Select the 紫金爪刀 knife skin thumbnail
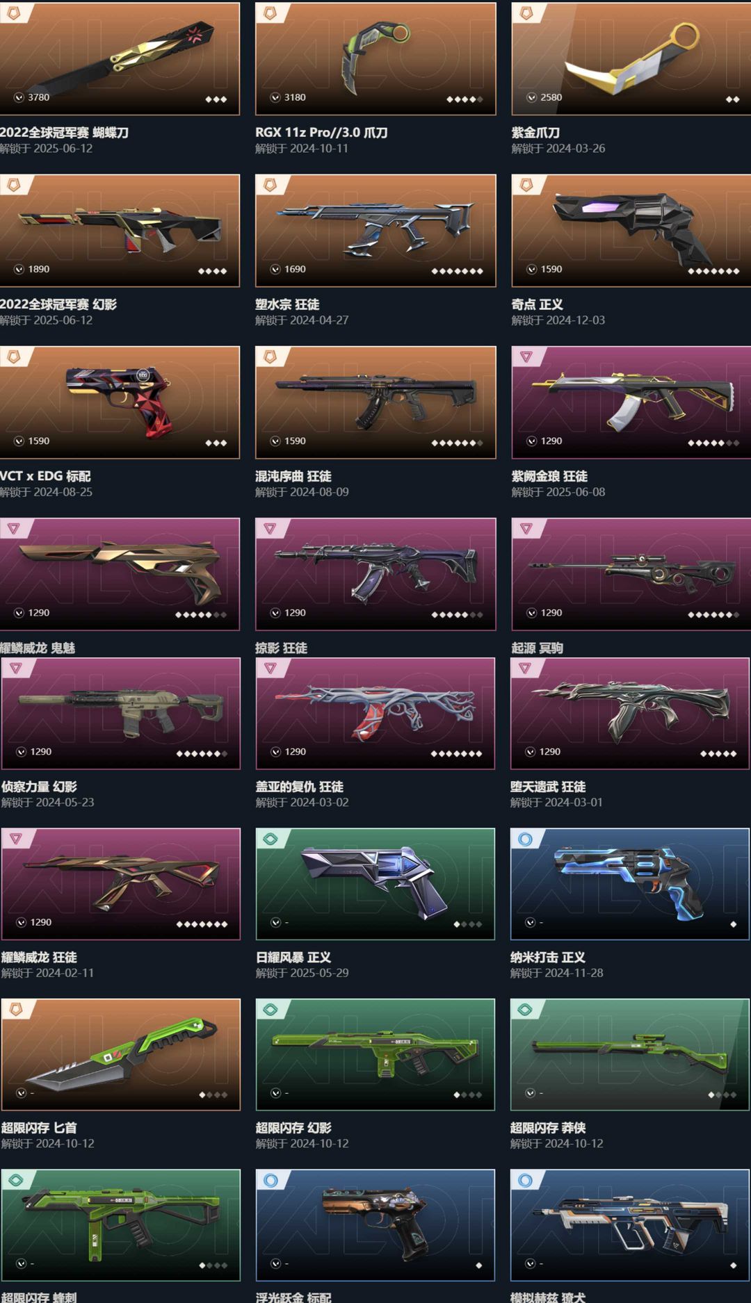751x1303 pixels. coord(631,58)
